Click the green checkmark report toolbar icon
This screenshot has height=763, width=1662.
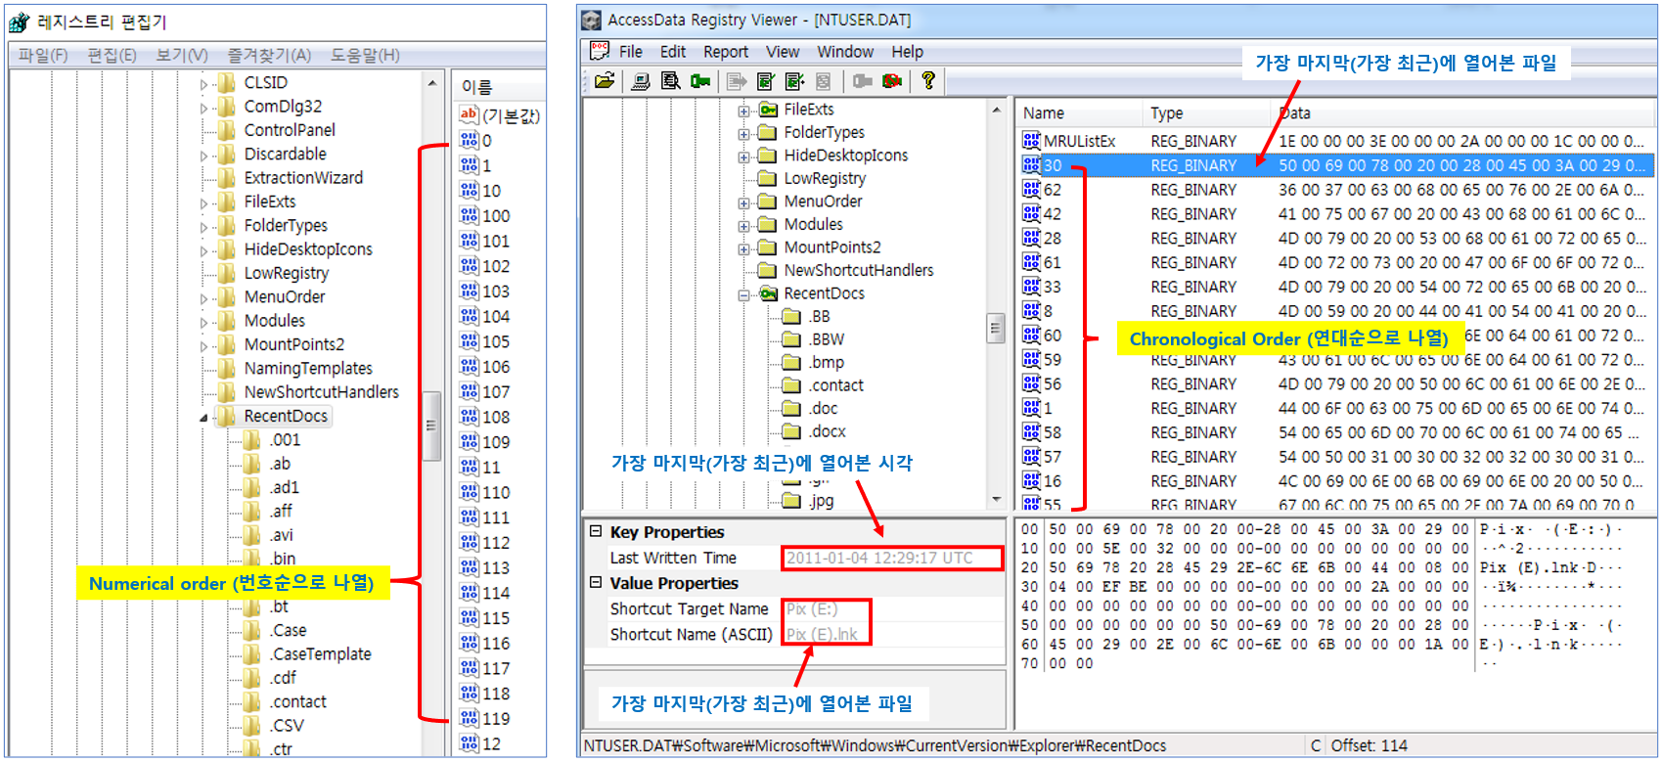pyautogui.click(x=766, y=81)
